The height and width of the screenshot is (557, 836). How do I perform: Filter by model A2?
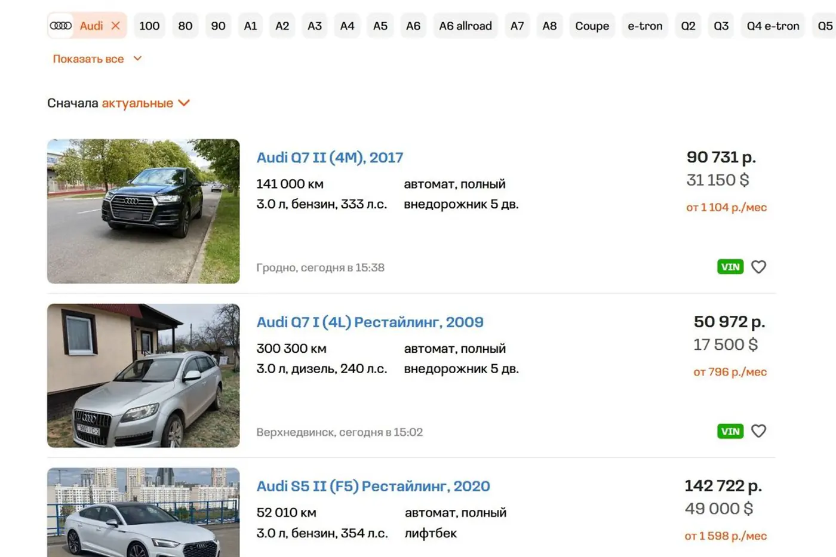coord(282,26)
